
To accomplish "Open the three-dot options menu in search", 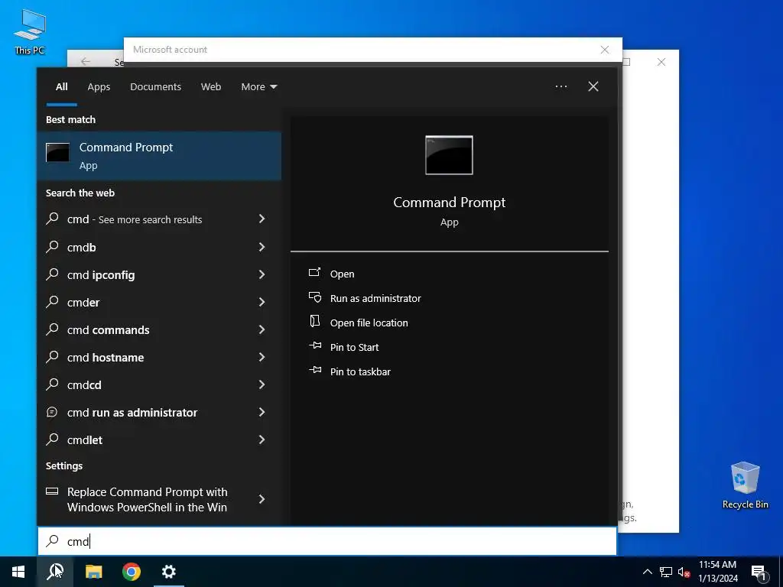I will click(561, 87).
